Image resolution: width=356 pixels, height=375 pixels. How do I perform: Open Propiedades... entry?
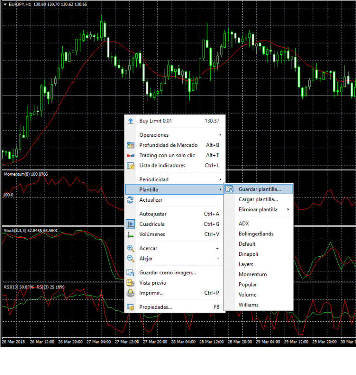[x=175, y=307]
